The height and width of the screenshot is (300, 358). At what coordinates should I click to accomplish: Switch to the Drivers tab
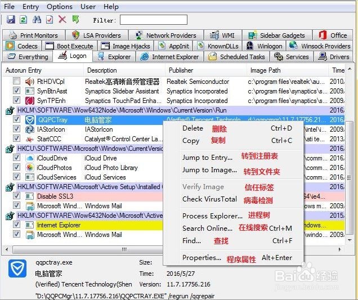coord(334,57)
